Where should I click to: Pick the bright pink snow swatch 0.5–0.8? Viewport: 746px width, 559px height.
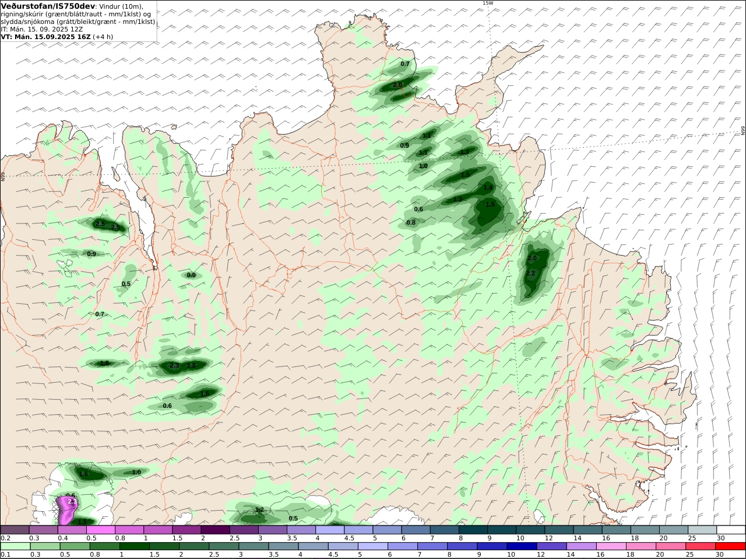point(100,529)
